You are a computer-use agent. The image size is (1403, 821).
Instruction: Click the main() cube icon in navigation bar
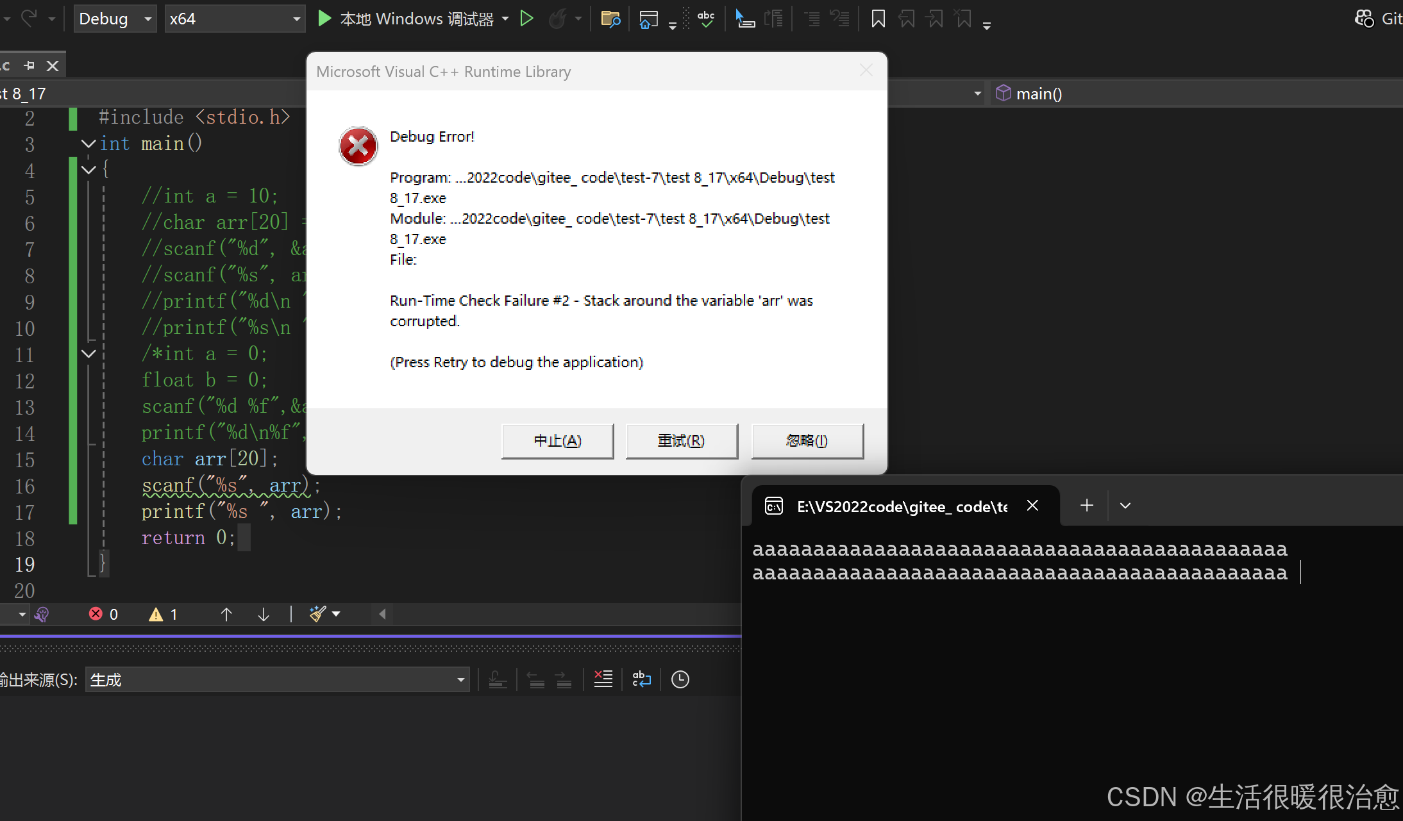pyautogui.click(x=1004, y=94)
